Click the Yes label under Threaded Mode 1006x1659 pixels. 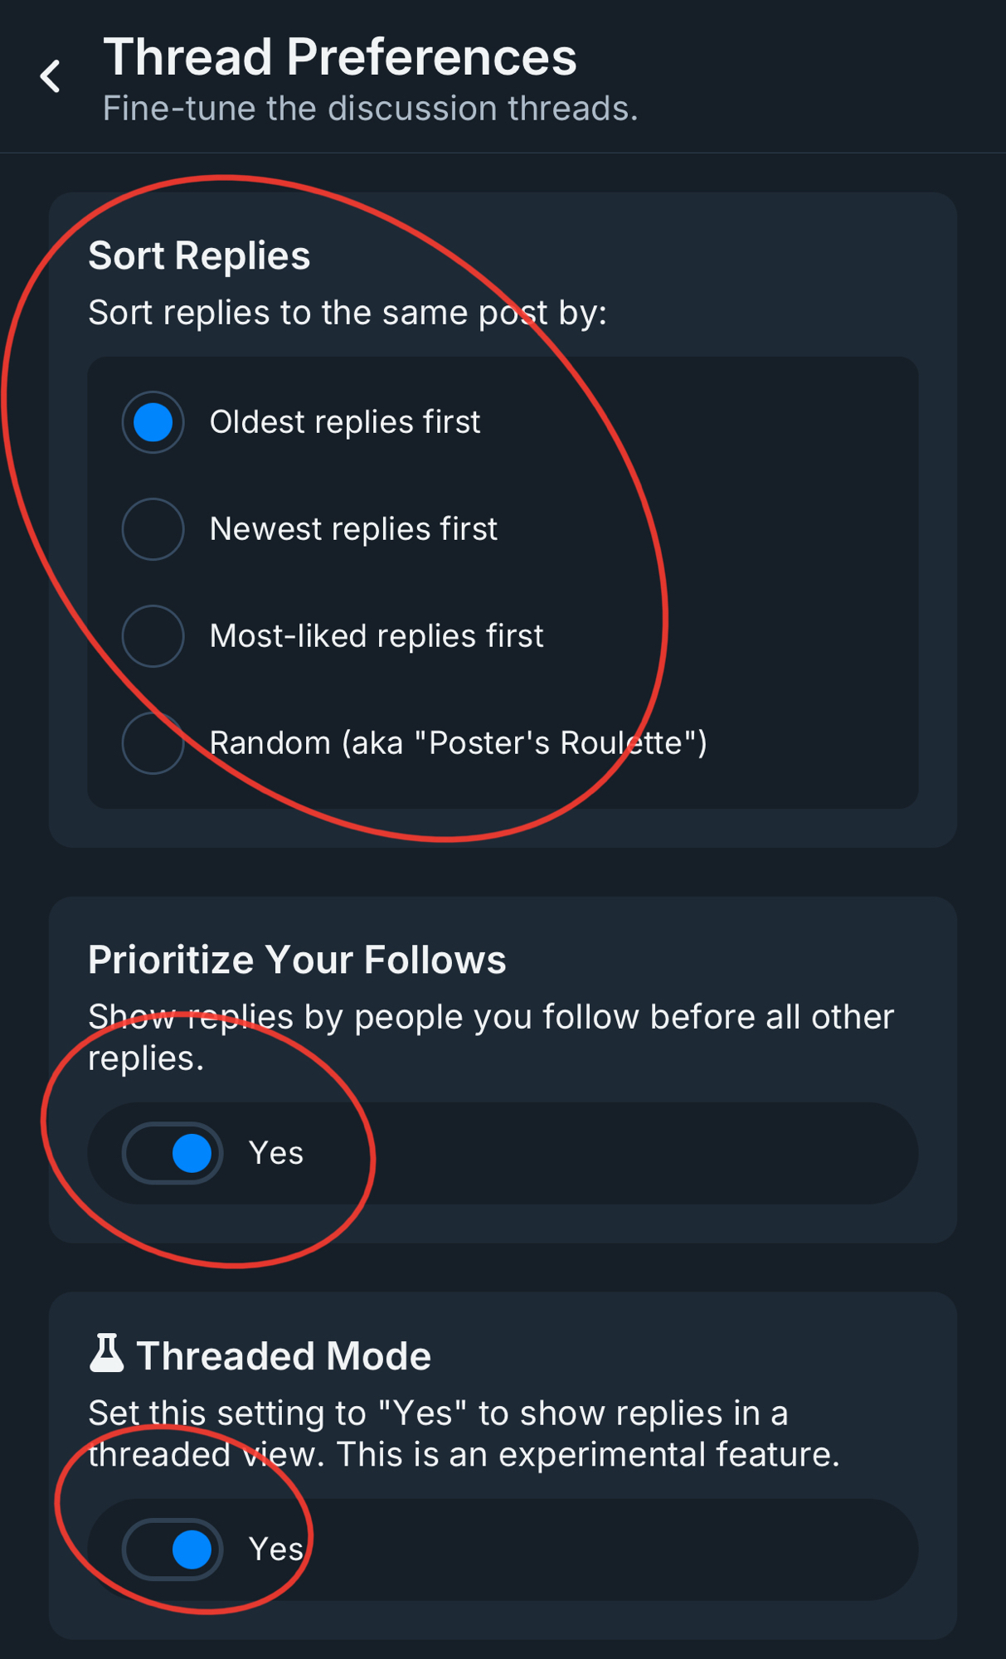point(276,1550)
